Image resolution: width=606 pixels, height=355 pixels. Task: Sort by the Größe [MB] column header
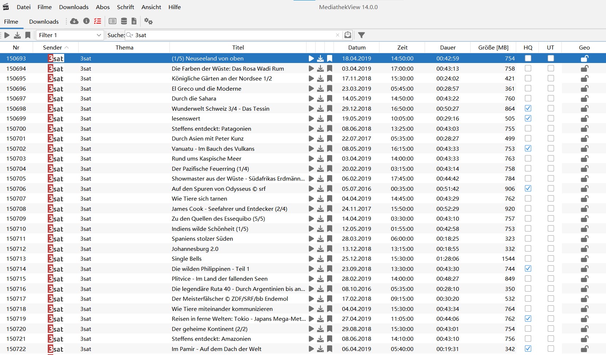coord(493,47)
